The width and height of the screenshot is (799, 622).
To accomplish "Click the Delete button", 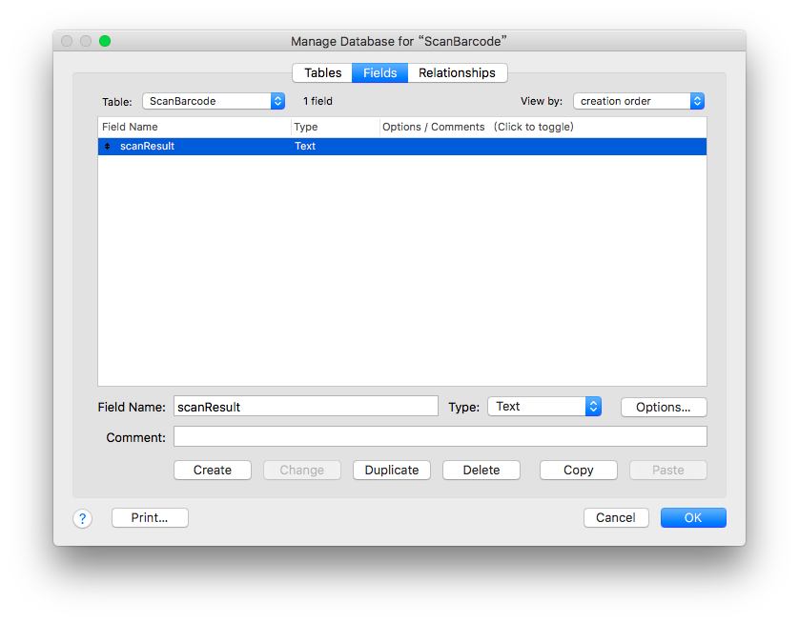I will click(481, 471).
